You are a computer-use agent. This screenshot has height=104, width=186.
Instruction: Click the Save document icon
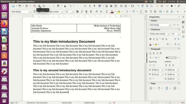27,6
